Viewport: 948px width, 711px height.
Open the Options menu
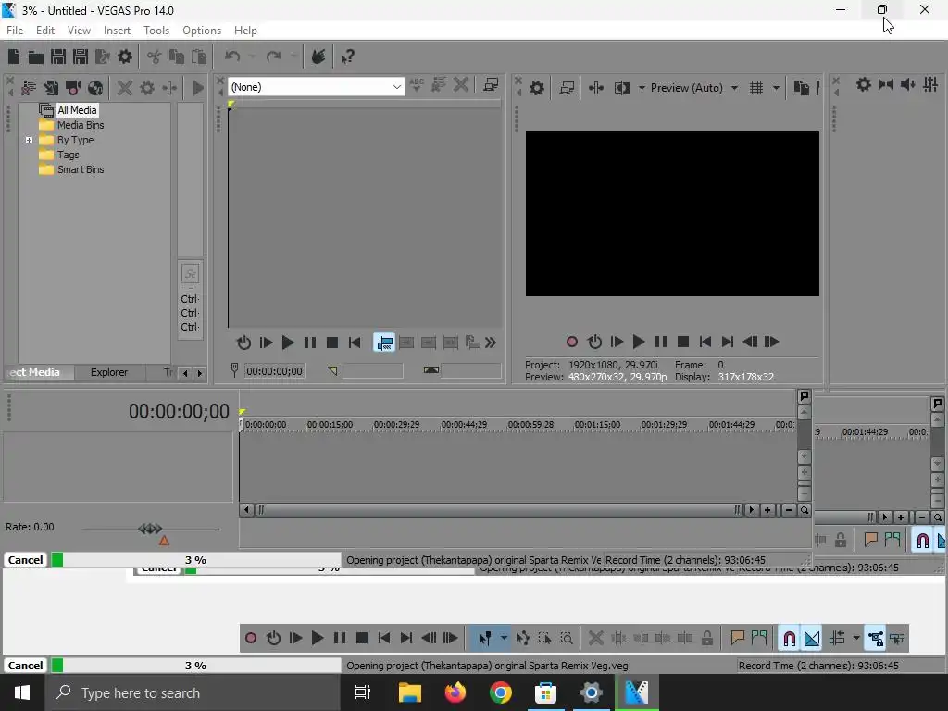(x=201, y=31)
